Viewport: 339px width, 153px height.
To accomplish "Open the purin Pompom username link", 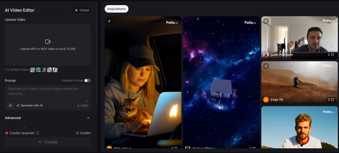I will [x=282, y=55].
